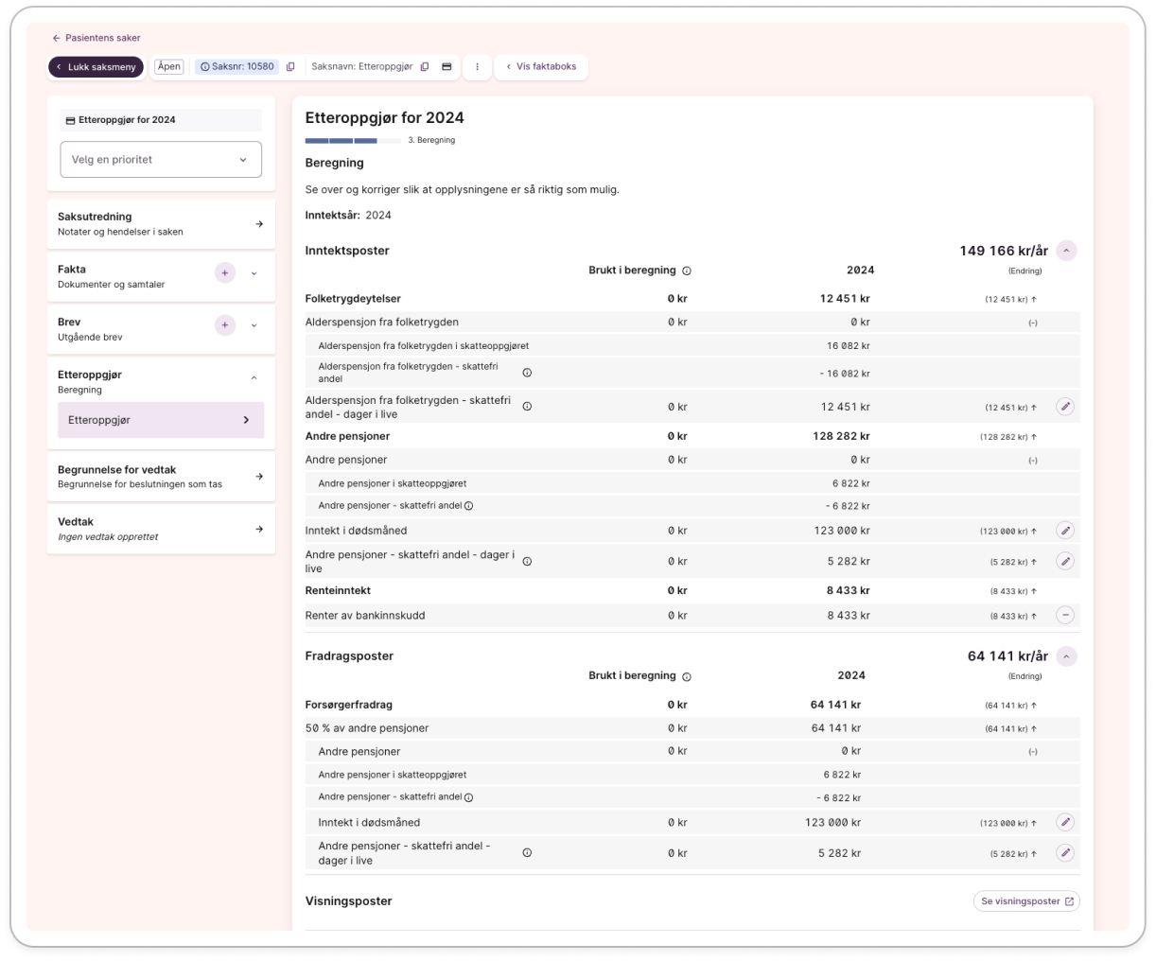This screenshot has width=1156, height=961.
Task: Open the three-dot more options menu
Action: (477, 67)
